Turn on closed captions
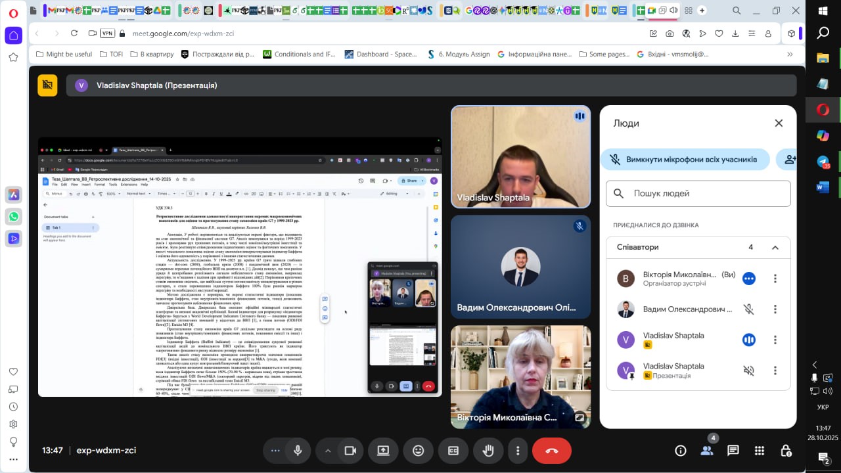This screenshot has height=473, width=841. coord(453,451)
